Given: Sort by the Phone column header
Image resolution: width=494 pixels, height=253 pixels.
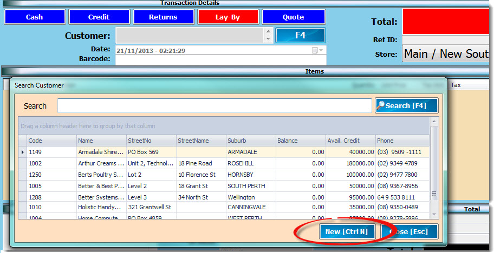Looking at the screenshot, I should [402, 141].
